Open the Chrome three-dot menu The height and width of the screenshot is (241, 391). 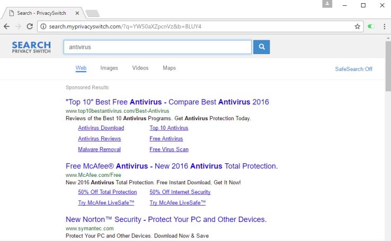[384, 26]
